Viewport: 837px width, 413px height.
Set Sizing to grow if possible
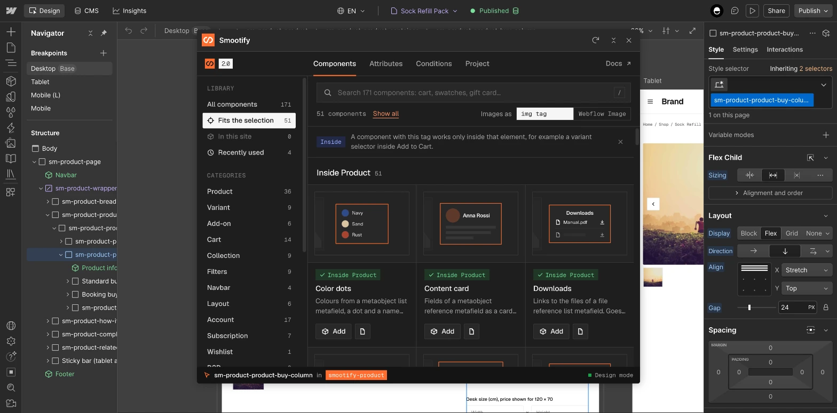pos(773,175)
